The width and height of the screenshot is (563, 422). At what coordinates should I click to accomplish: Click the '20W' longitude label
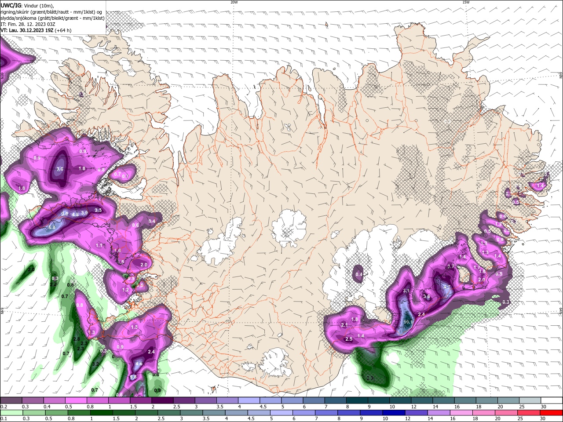click(234, 2)
